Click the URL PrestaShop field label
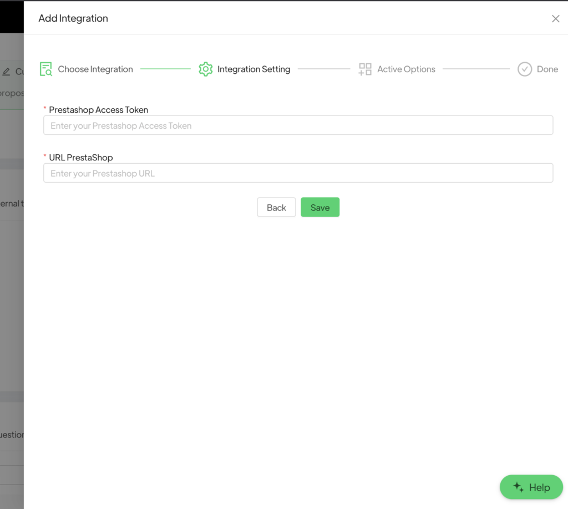Viewport: 568px width, 509px height. click(81, 158)
